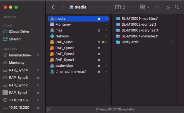
Task: Eject RAP_Sync3 in the column list
Action: 99,54
